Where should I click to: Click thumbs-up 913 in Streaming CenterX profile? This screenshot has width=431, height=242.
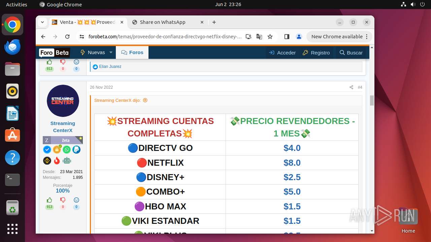point(49,203)
